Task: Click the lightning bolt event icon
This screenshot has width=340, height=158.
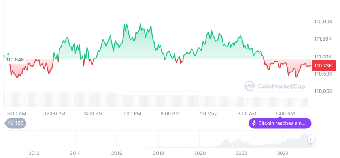Action: [x=254, y=123]
